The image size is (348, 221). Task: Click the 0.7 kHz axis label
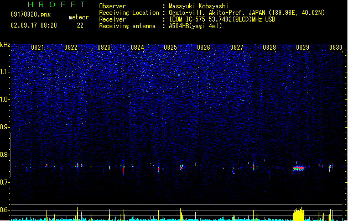click(4, 182)
